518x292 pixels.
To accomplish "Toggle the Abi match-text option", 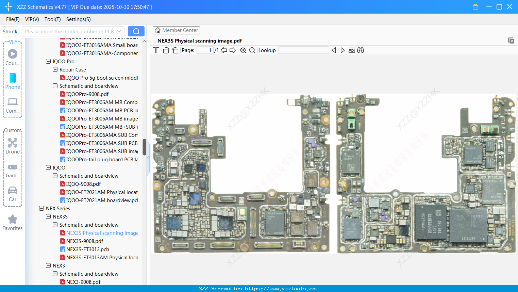I will (x=351, y=50).
